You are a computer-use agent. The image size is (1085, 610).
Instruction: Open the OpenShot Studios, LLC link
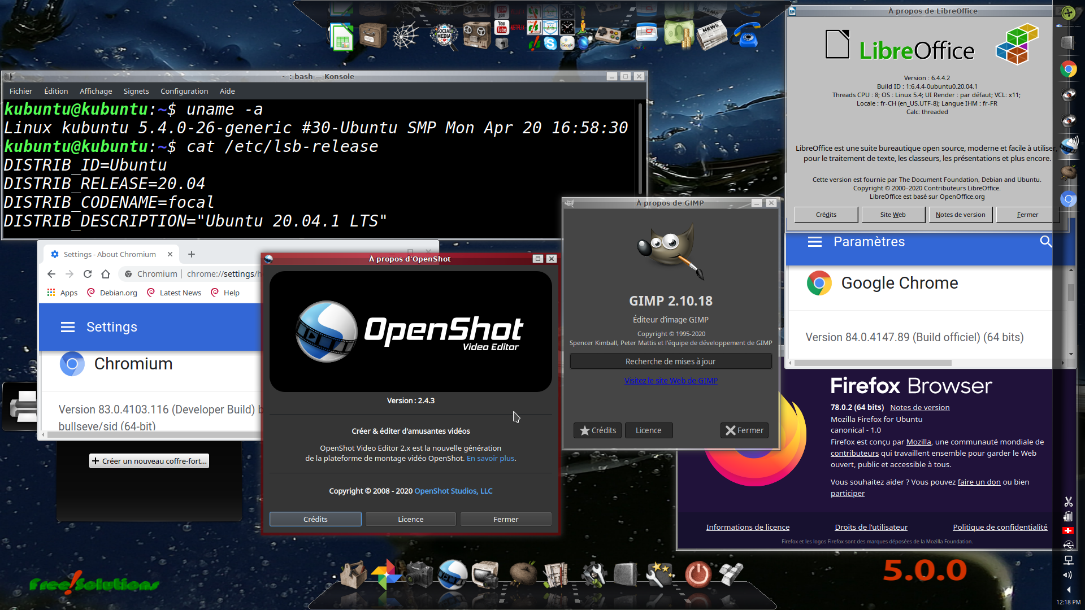coord(453,491)
